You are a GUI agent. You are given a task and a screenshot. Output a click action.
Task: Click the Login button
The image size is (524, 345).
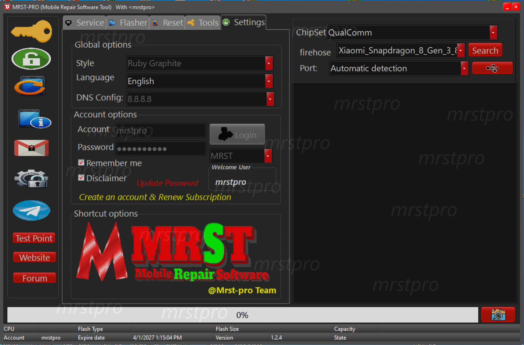[x=237, y=134]
